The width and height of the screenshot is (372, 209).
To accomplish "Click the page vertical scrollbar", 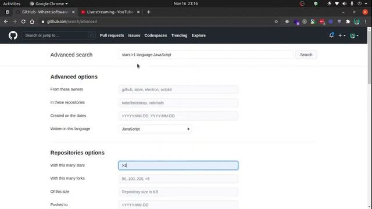I will tap(369, 57).
